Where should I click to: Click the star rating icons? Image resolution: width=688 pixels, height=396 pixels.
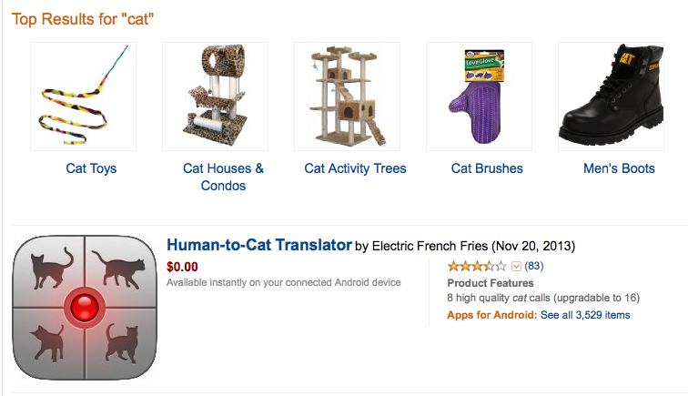click(x=477, y=267)
